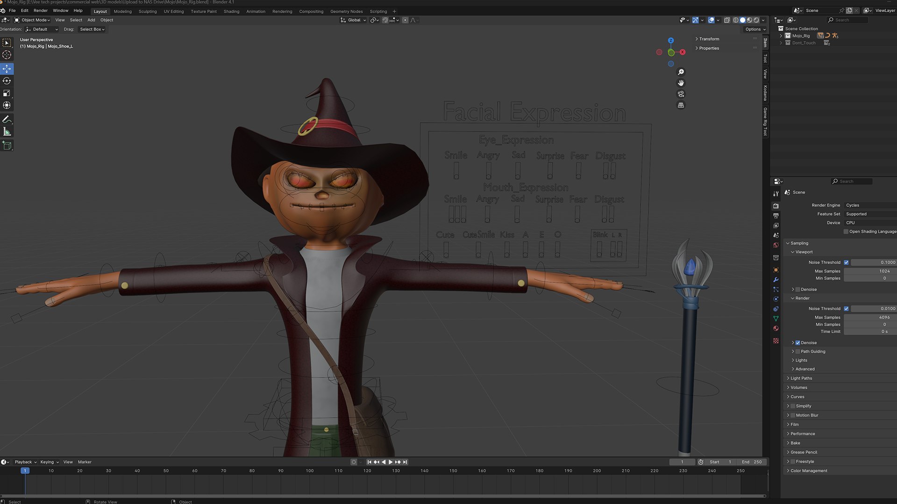Pick the Scale tool
The width and height of the screenshot is (897, 504).
click(7, 93)
